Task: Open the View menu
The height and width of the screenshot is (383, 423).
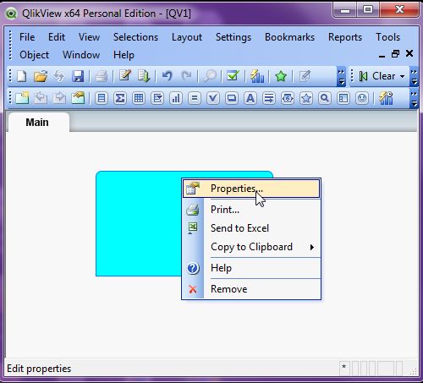Action: coord(89,37)
